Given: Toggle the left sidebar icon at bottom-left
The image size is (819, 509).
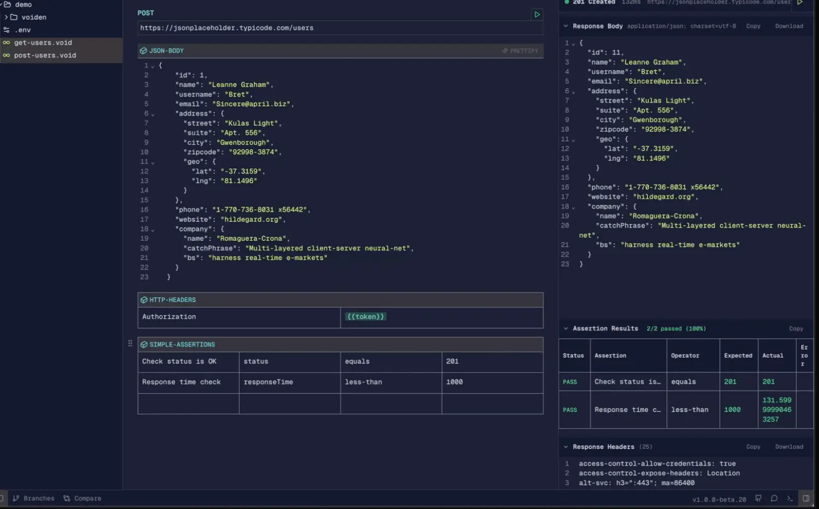Looking at the screenshot, I should 1,498.
